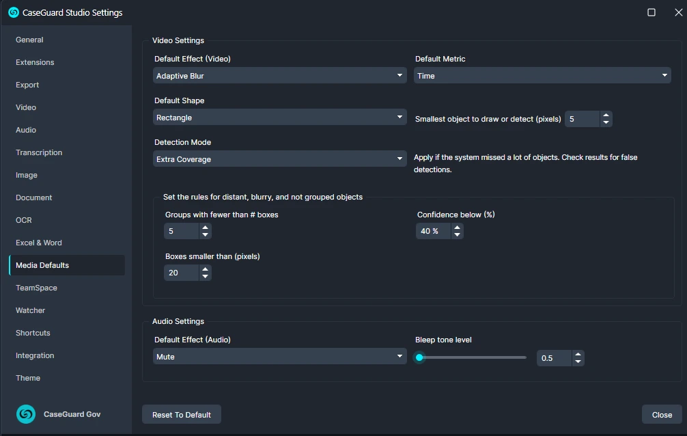This screenshot has height=436, width=687.
Task: Click the confidence below 40 % field
Action: 434,231
